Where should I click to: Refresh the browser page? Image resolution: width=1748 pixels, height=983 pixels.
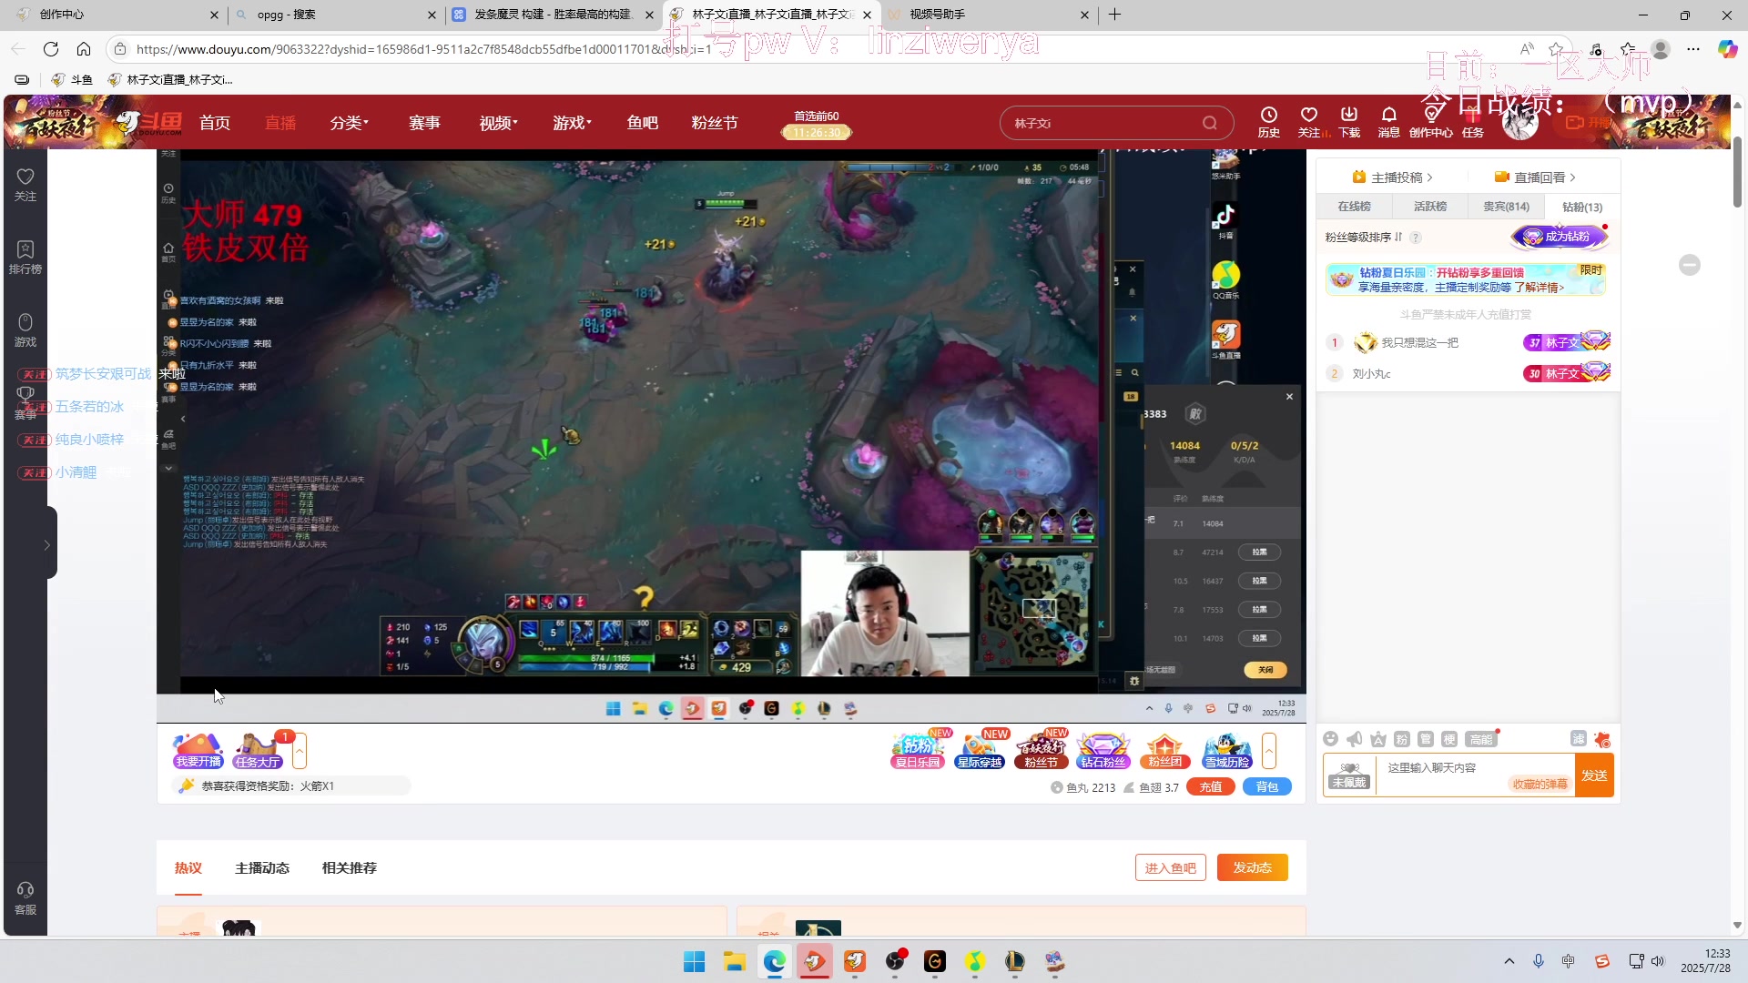point(51,49)
